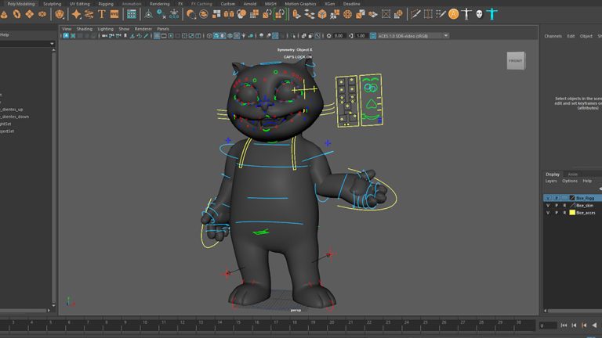This screenshot has height=338, width=602.
Task: Toggle playback P of Bice_Rigg layer
Action: 557,198
